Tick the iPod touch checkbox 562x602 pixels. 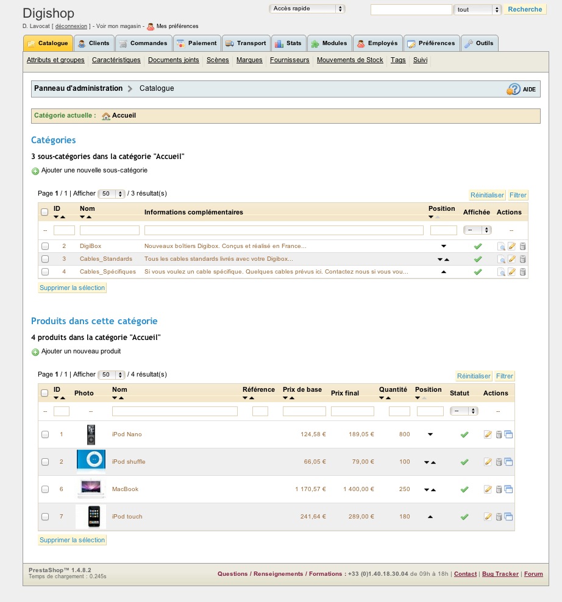coord(45,517)
